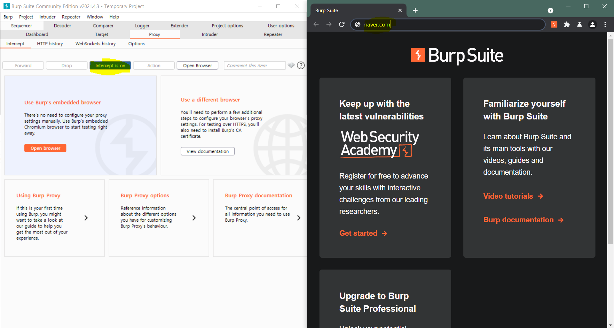Viewport: 614px width, 328px height.
Task: Click the View documentation button
Action: (208, 151)
